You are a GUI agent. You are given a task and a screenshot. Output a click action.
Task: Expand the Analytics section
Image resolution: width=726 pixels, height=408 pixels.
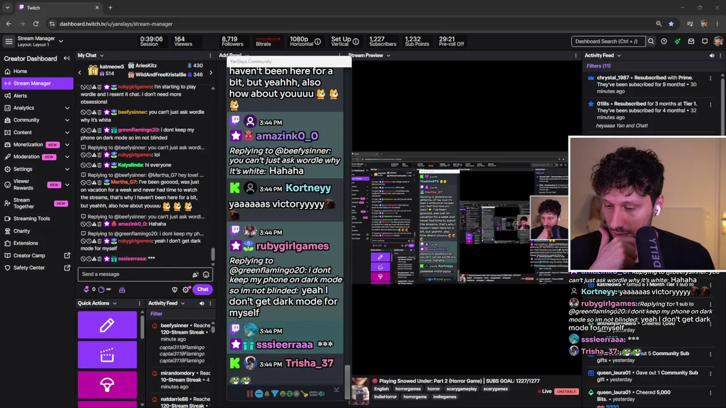click(x=67, y=108)
